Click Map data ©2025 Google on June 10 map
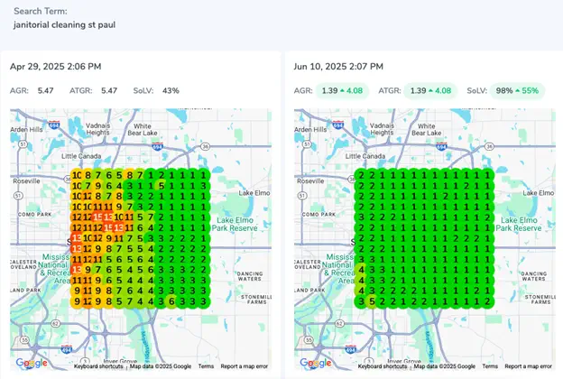563x379 pixels. (x=445, y=366)
